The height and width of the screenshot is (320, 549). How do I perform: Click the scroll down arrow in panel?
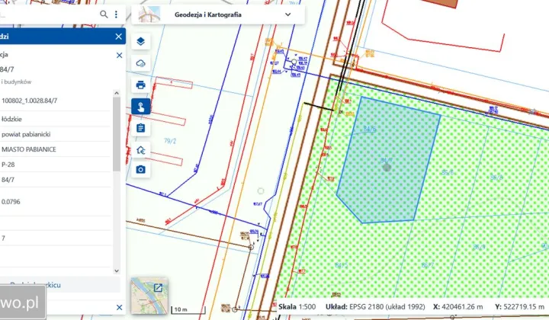point(117,270)
